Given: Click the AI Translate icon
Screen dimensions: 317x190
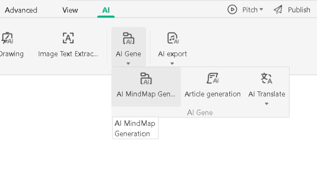Looking at the screenshot, I should (267, 78).
